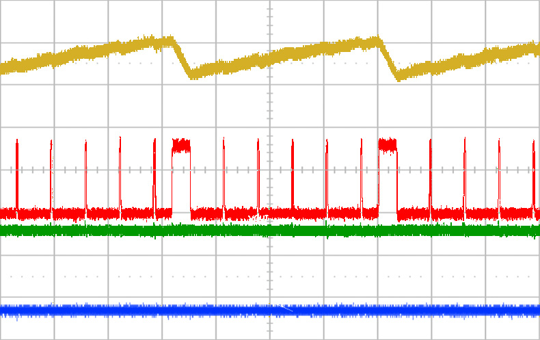This screenshot has width=540, height=340.
Task: Click the second trough of yellow sawtooth
Action: [399, 75]
